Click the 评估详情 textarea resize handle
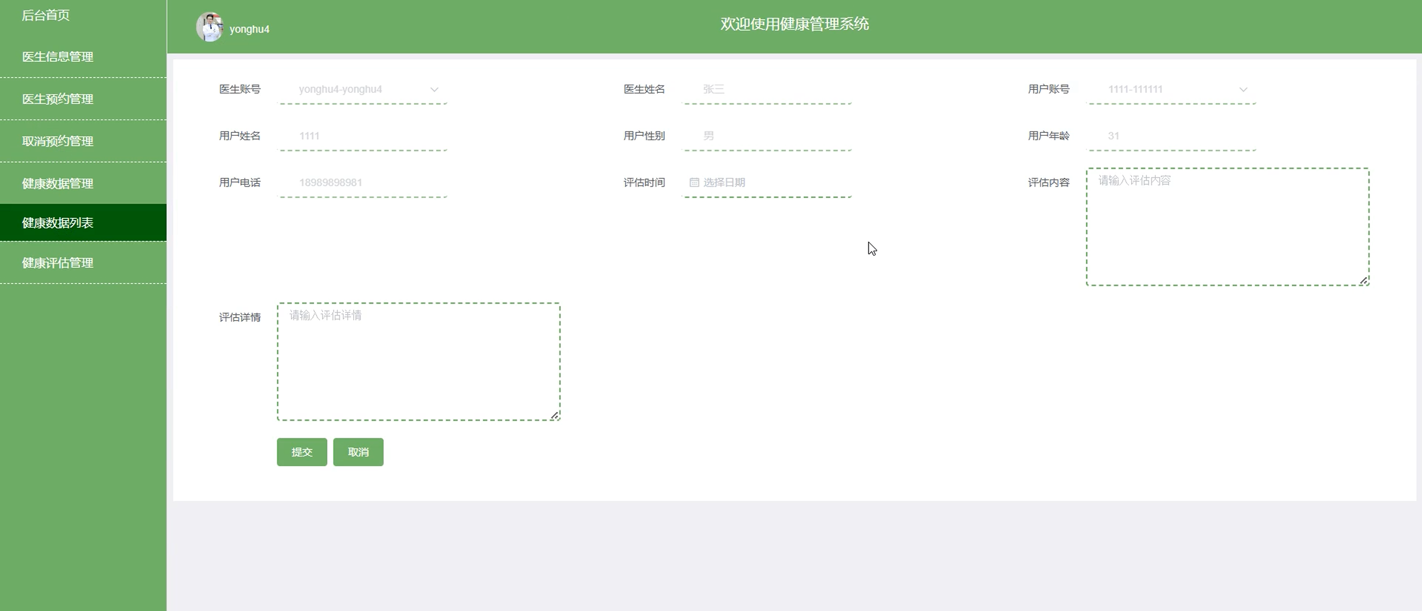The width and height of the screenshot is (1422, 611). tap(555, 415)
